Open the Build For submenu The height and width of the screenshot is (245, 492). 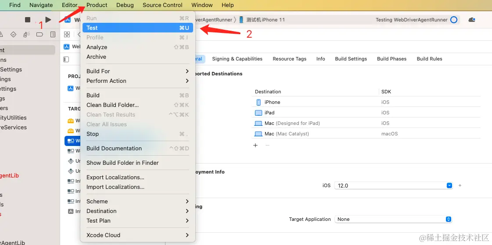tap(138, 71)
